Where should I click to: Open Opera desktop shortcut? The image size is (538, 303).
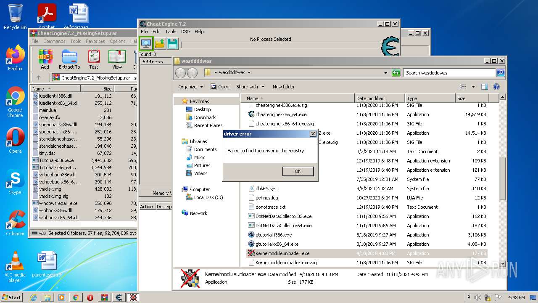15,141
